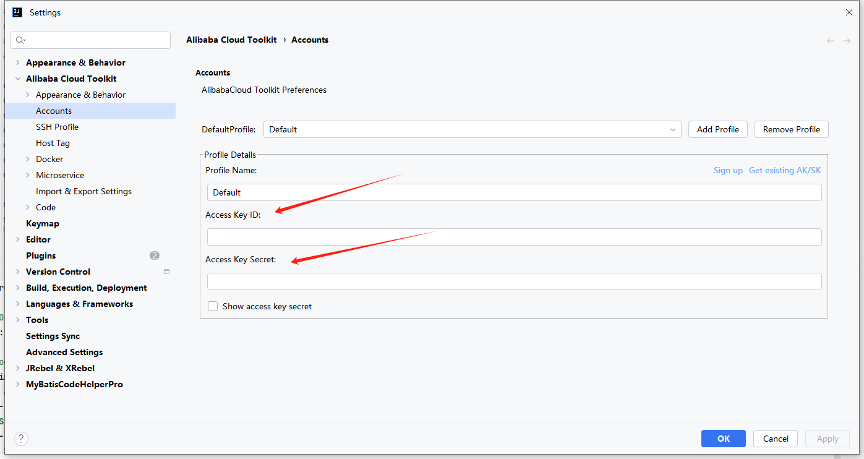Expand Build, Execution, Deployment node

(x=17, y=288)
